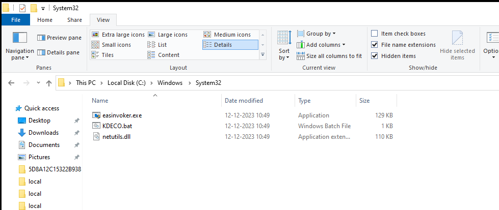Select Extra large icons layout
Screen dimensions: 499x210
[x=118, y=35]
